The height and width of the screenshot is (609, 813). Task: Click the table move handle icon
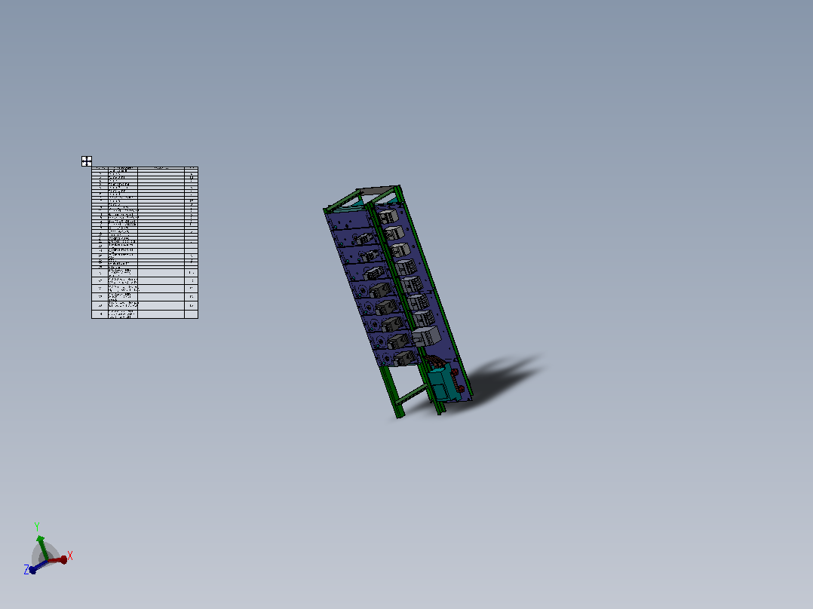tap(87, 161)
